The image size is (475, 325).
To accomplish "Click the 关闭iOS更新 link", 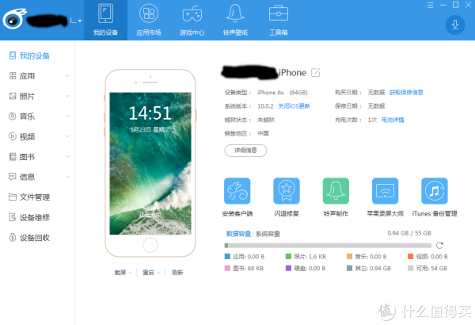I will coord(294,106).
